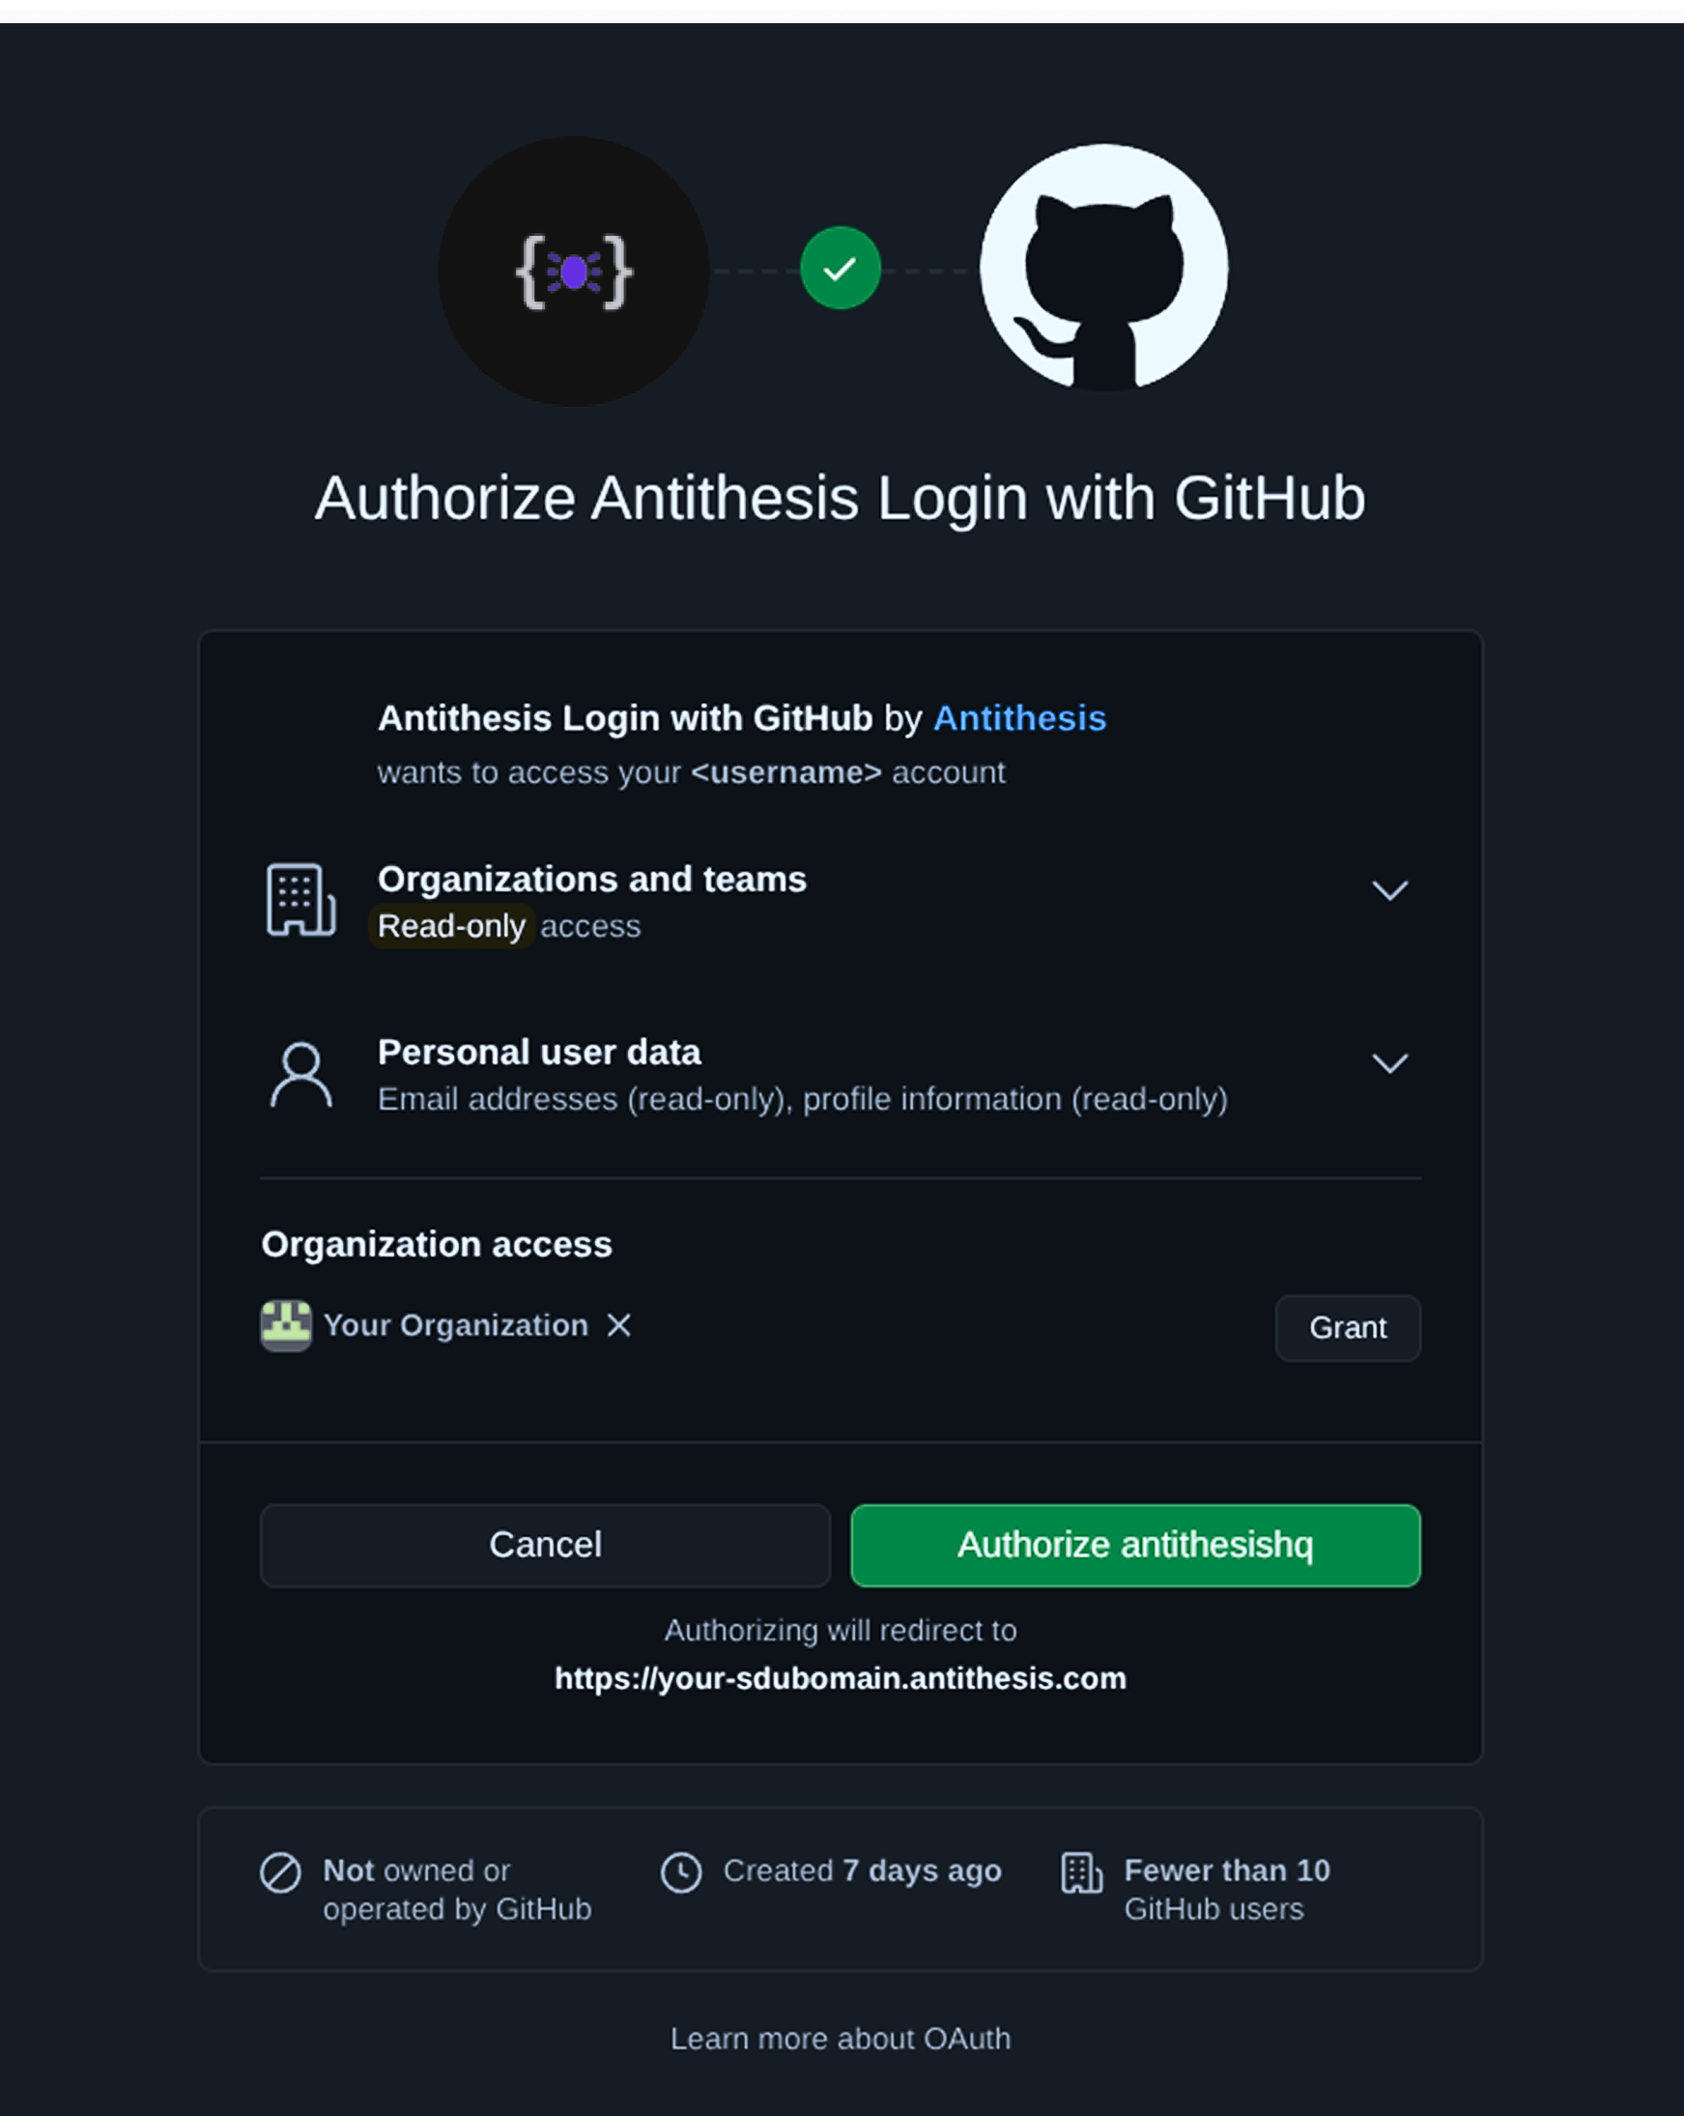Expand the Personal user data chevron
Viewport: 1684px width, 2116px height.
(x=1389, y=1063)
